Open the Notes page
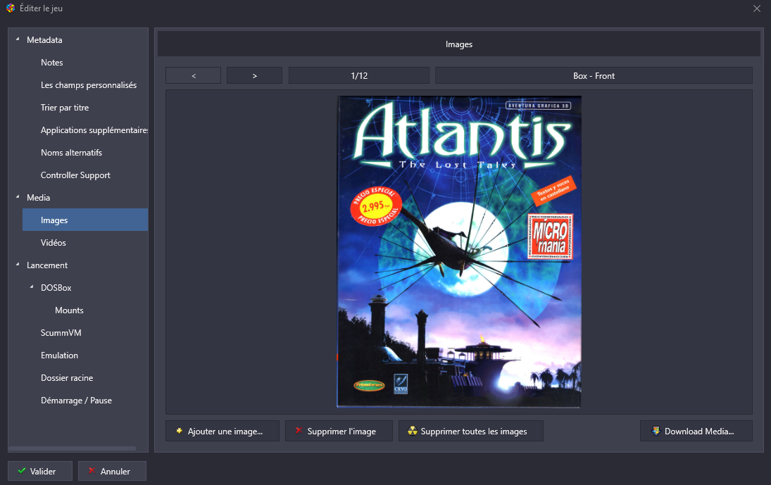 51,63
